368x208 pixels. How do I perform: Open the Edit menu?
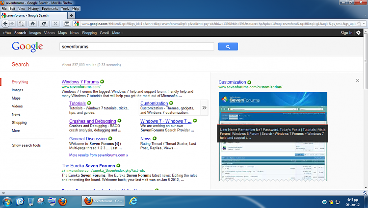click(12, 9)
